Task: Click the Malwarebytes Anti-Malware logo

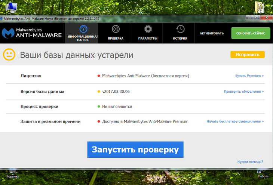Action: click(32, 33)
